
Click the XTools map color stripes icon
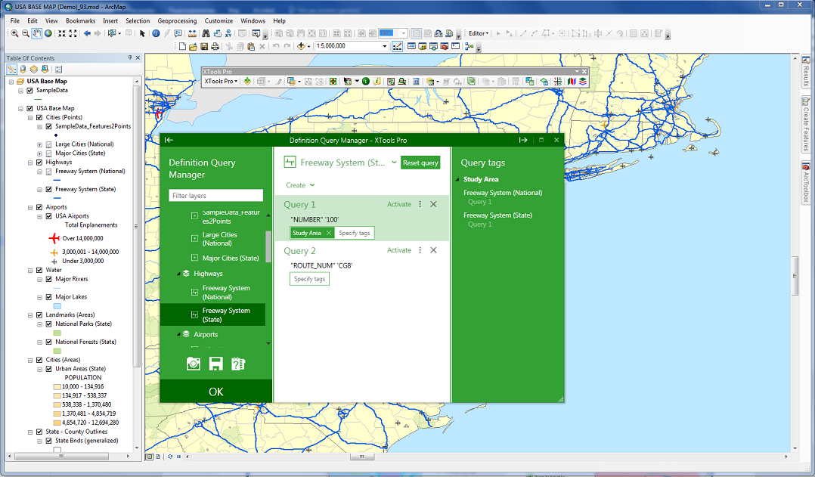pos(572,82)
